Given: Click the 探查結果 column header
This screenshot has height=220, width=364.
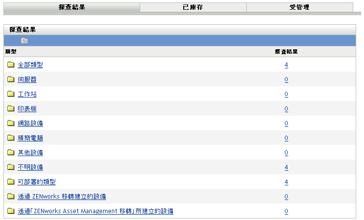Looking at the screenshot, I should (286, 52).
